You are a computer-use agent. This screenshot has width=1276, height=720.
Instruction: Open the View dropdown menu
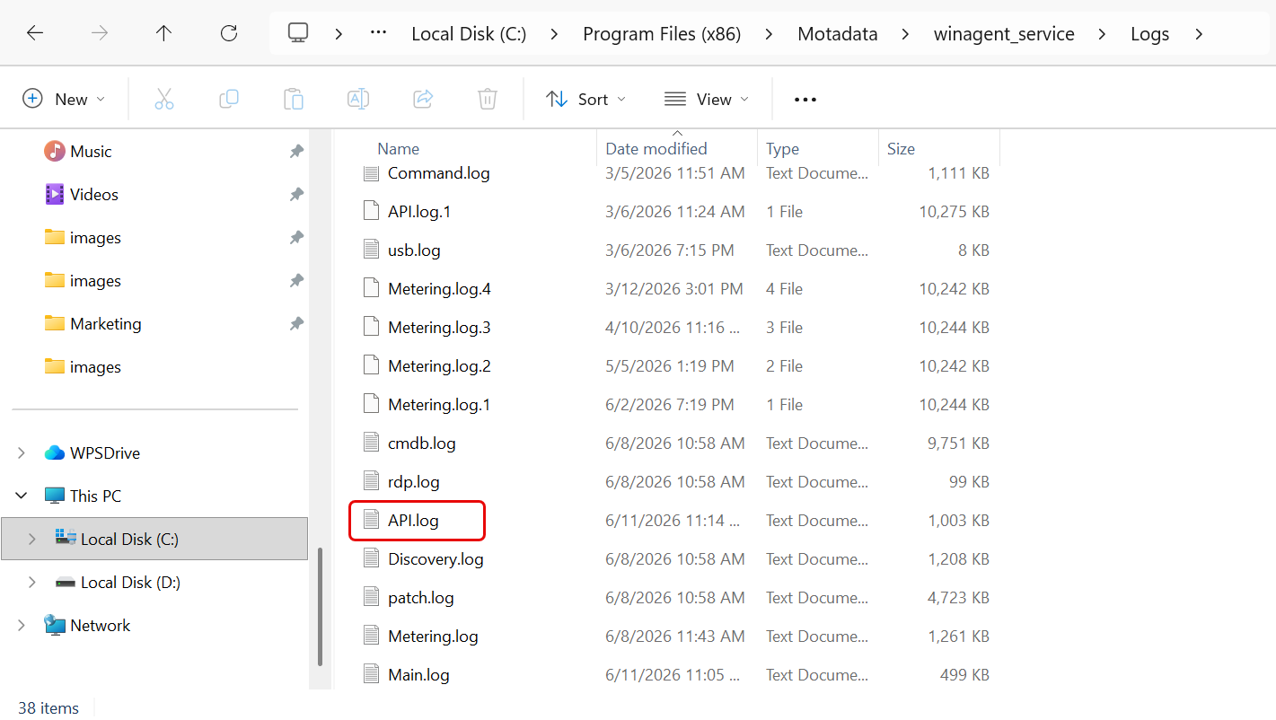(706, 99)
